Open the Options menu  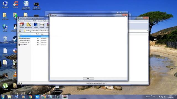click(x=46, y=21)
